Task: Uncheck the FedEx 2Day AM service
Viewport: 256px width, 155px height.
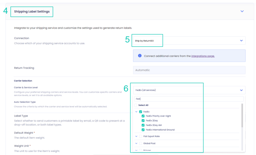Action: 143,125
